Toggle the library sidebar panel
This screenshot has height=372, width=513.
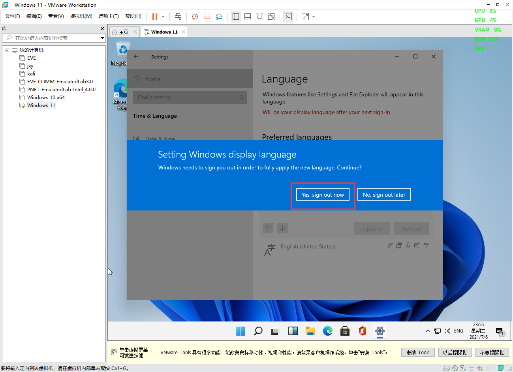(236, 17)
